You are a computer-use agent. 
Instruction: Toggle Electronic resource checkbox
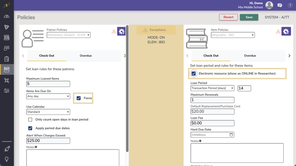[x=194, y=74]
